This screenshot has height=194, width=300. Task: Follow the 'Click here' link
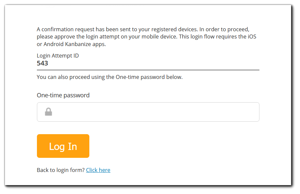click(98, 170)
